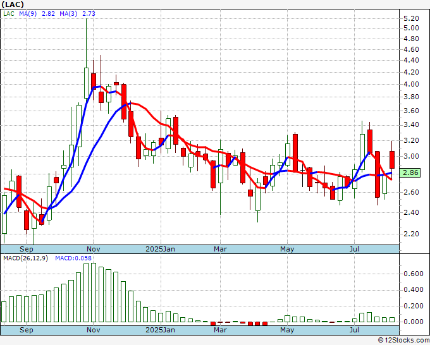Image resolution: width=430 pixels, height=345 pixels.
Task: Click Sep on the MACD panel time axis
Action: pos(27,330)
